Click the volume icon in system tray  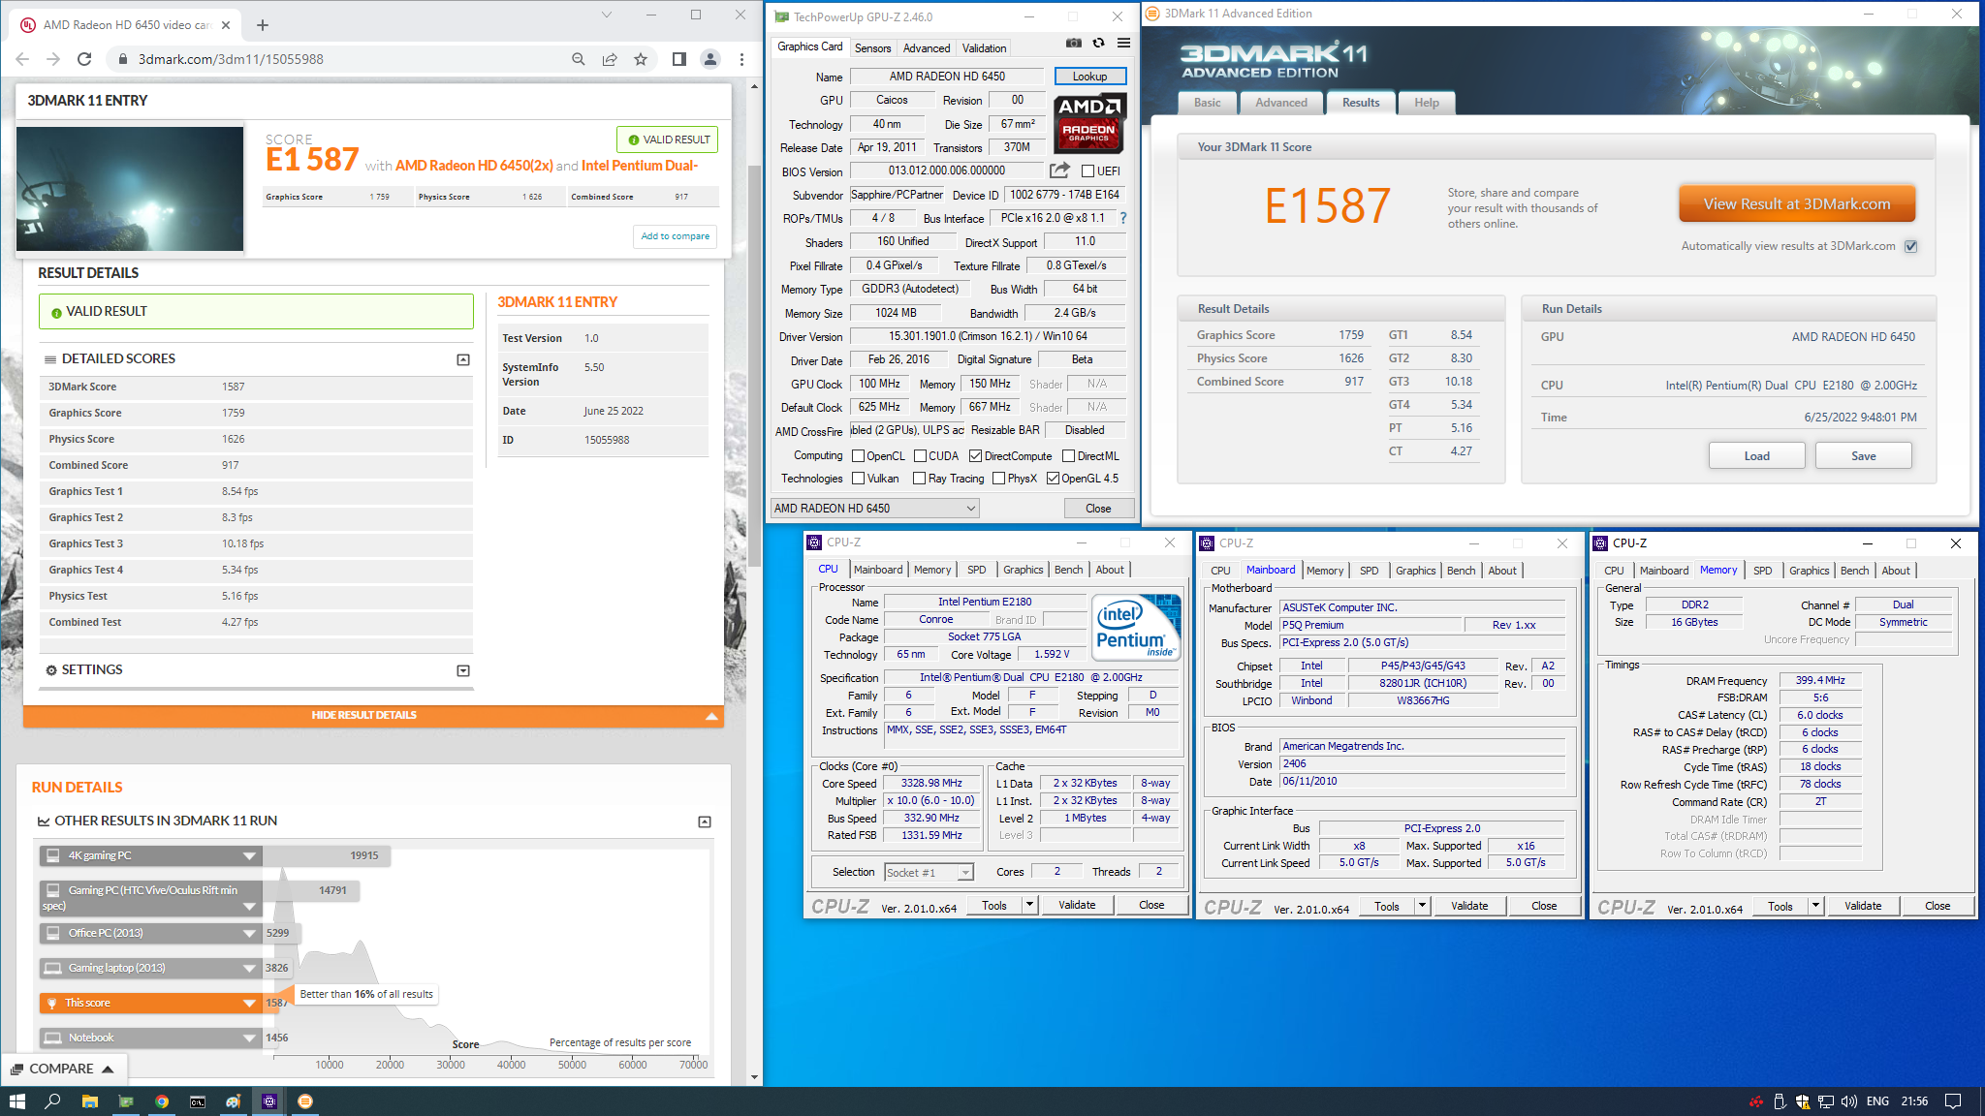pyautogui.click(x=1849, y=1101)
